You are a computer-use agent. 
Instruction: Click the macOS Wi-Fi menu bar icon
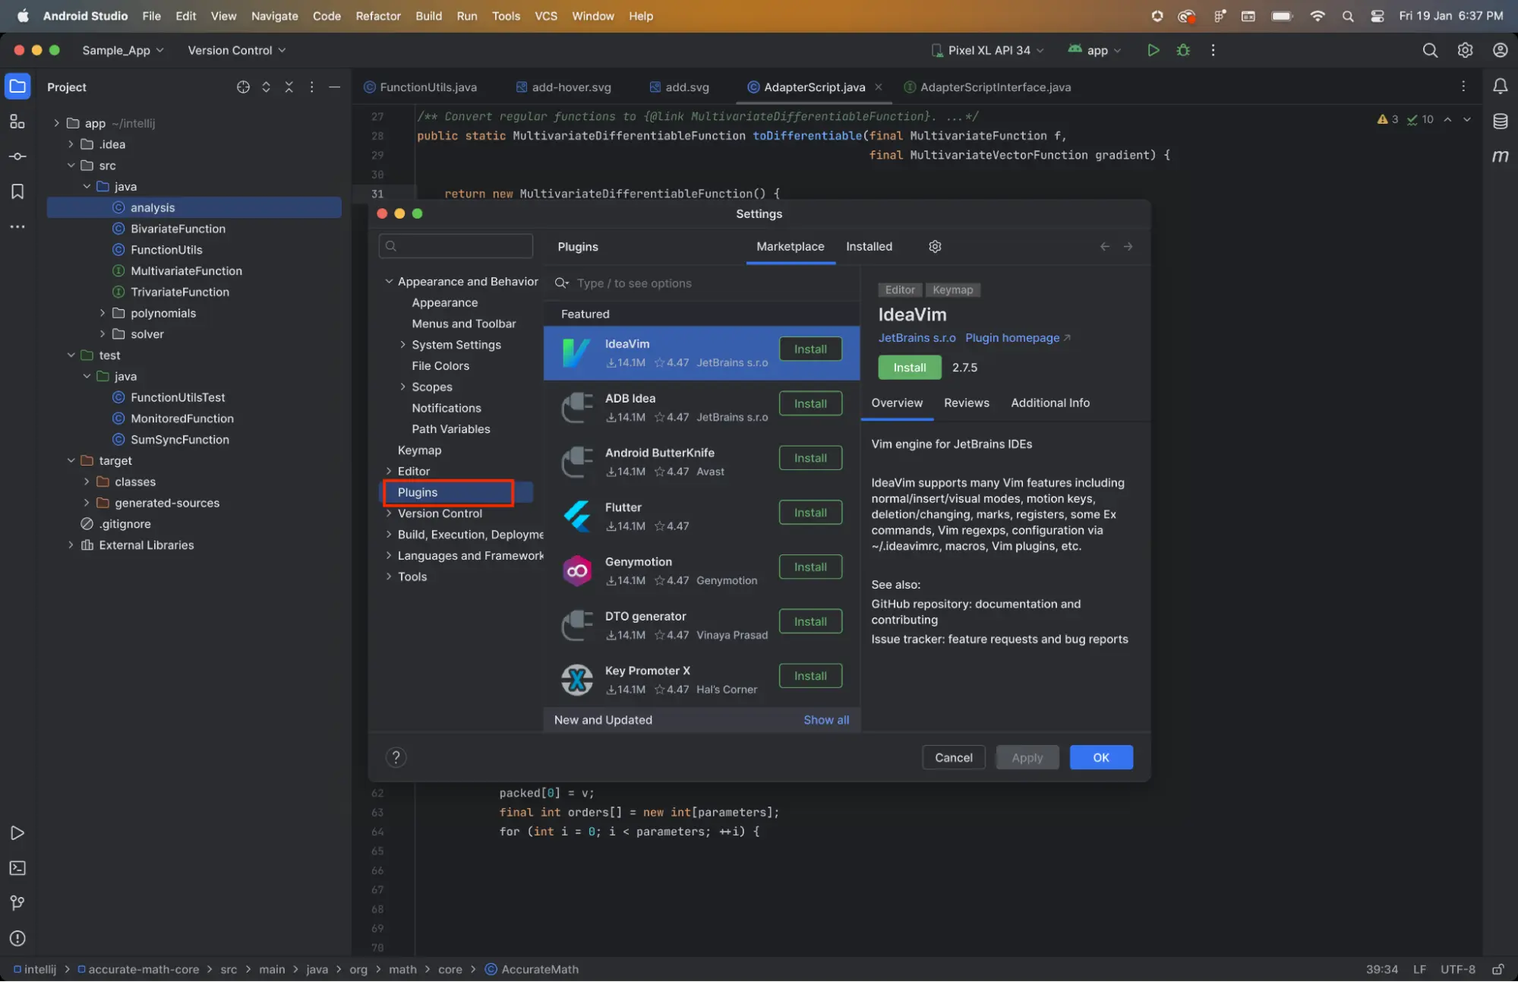click(1318, 16)
